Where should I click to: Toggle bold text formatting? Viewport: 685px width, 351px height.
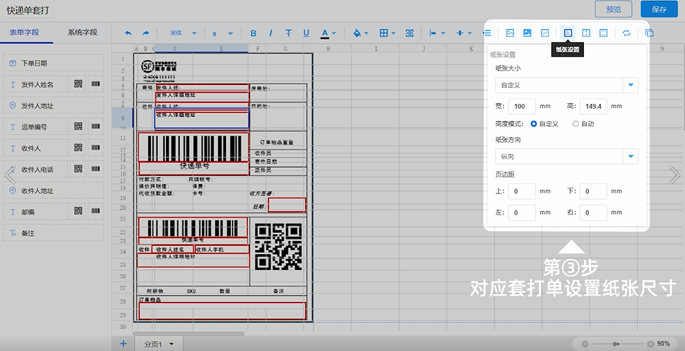point(253,33)
